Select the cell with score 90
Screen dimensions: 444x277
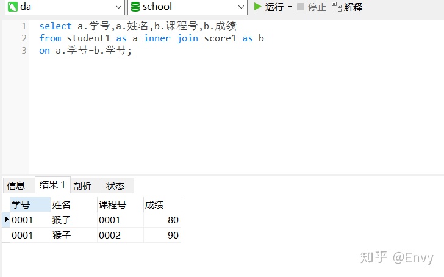point(162,235)
